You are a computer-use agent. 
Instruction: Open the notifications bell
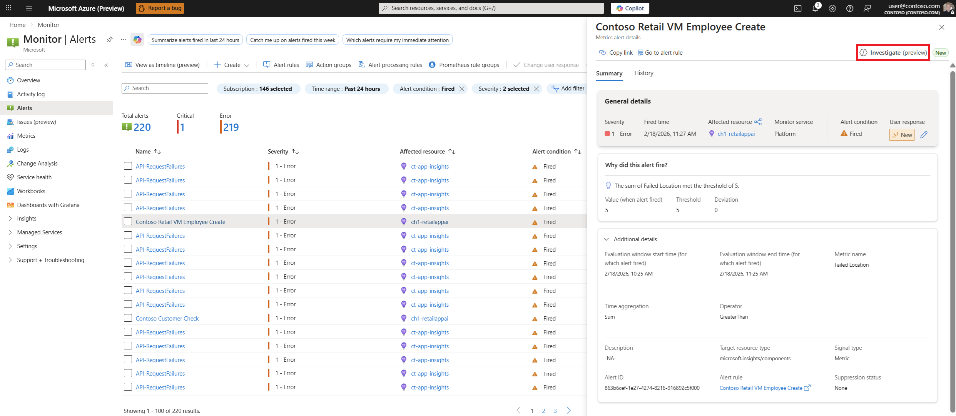click(x=815, y=8)
